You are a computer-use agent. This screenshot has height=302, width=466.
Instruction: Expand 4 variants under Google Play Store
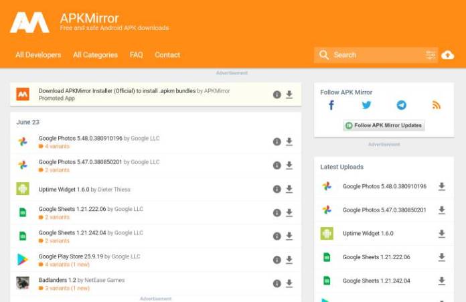coord(64,265)
